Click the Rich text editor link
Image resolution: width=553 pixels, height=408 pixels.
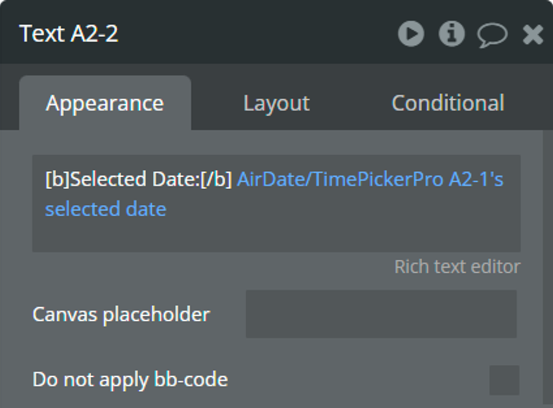pyautogui.click(x=457, y=266)
